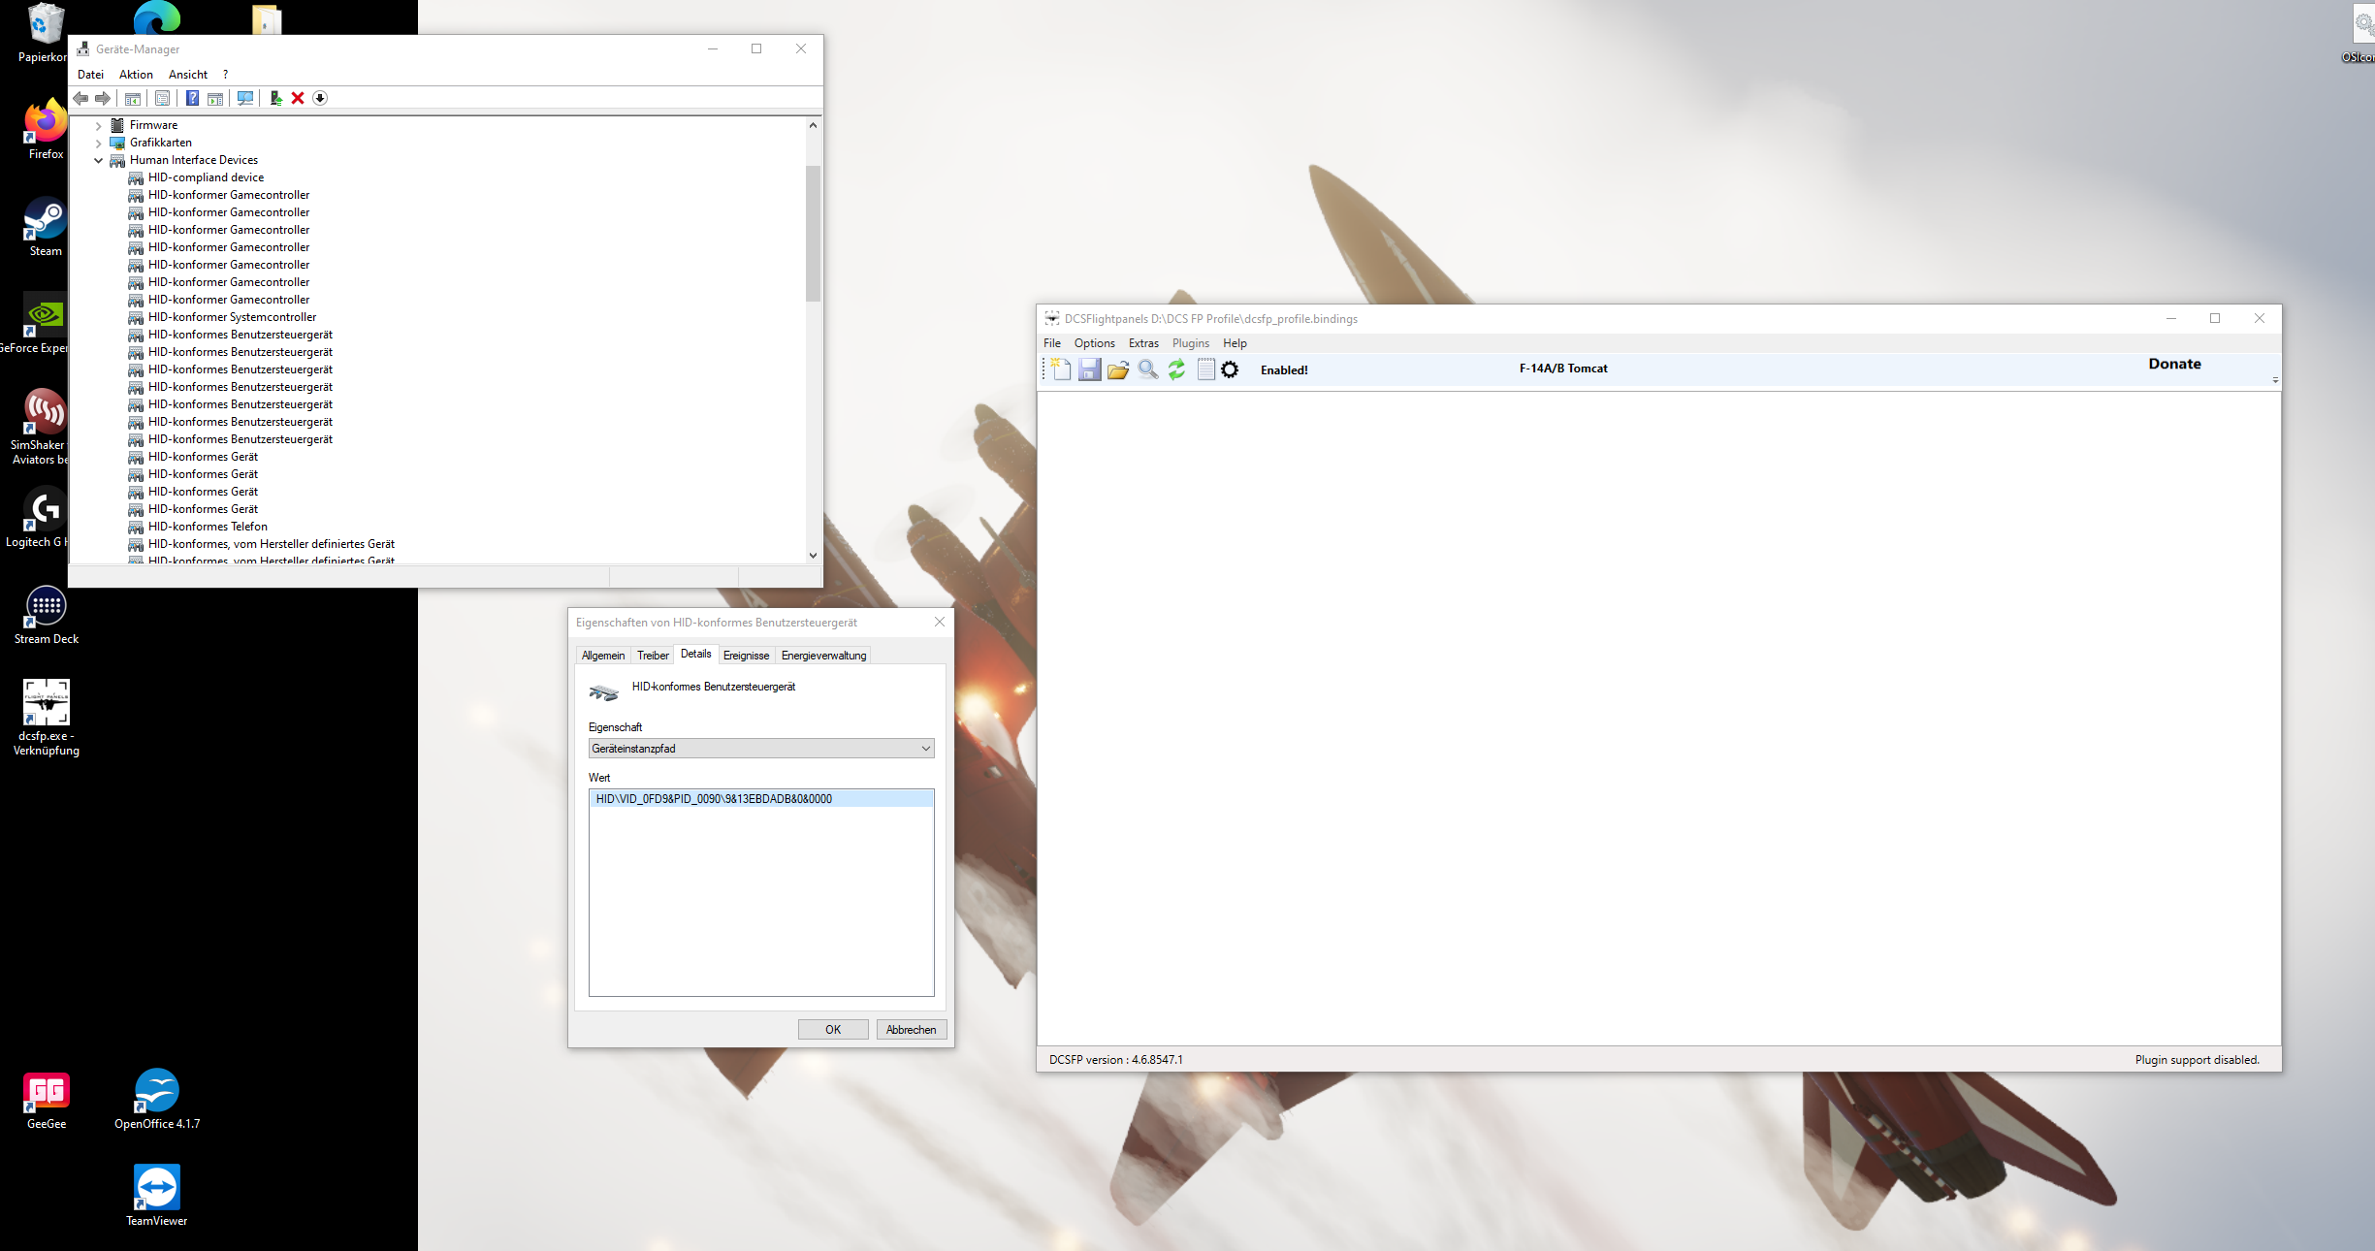Viewport: 2375px width, 1251px height.
Task: Click the Geräte-Manager vertical scrollbar thumb
Action: 813,233
